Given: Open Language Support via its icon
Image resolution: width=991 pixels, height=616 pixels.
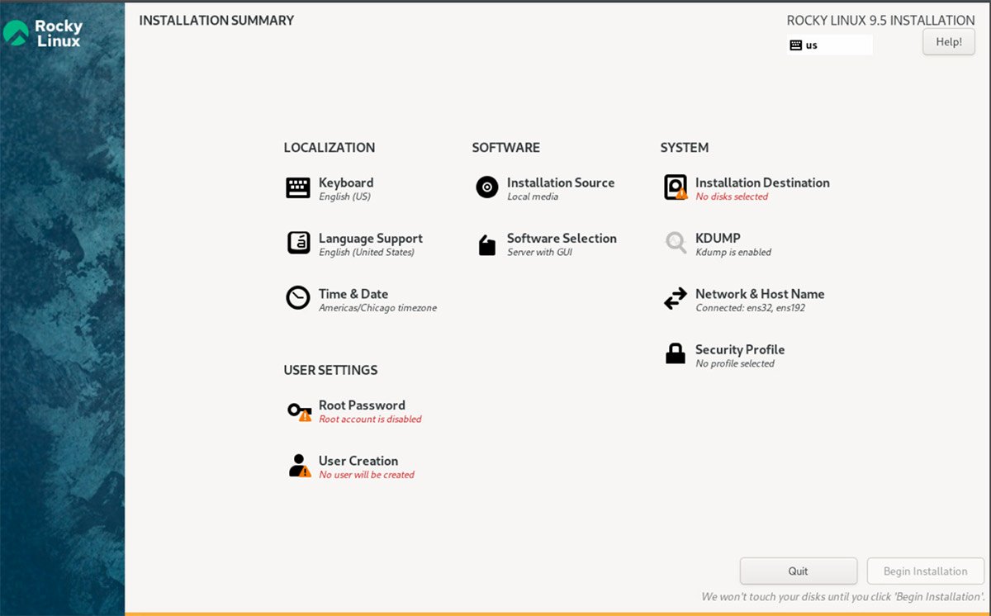Looking at the screenshot, I should point(298,244).
